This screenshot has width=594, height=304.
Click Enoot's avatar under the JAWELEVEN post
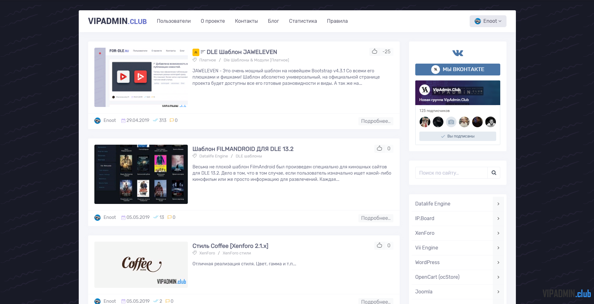click(x=97, y=121)
